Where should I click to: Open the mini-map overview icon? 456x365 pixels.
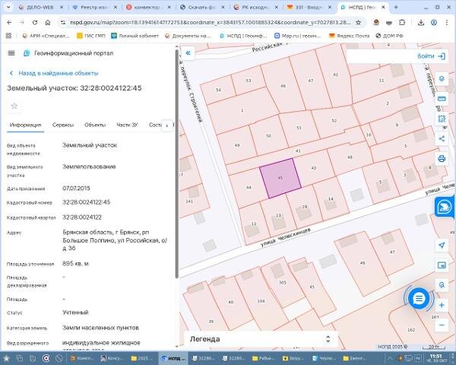(442, 265)
